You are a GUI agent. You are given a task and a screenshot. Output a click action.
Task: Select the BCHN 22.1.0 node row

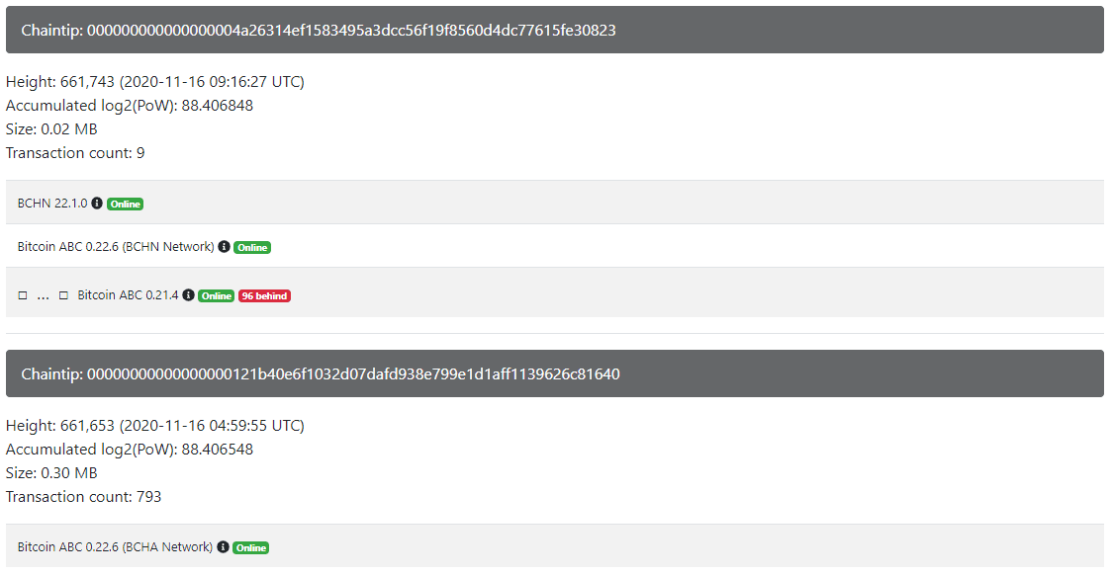tap(555, 203)
